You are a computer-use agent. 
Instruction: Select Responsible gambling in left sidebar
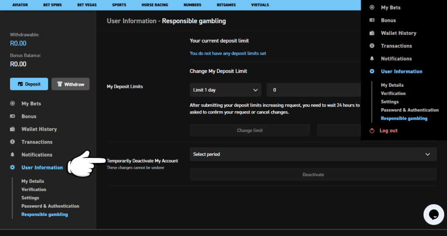coord(45,214)
